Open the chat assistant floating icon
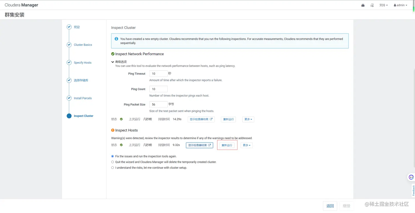The image size is (415, 213). [411, 177]
